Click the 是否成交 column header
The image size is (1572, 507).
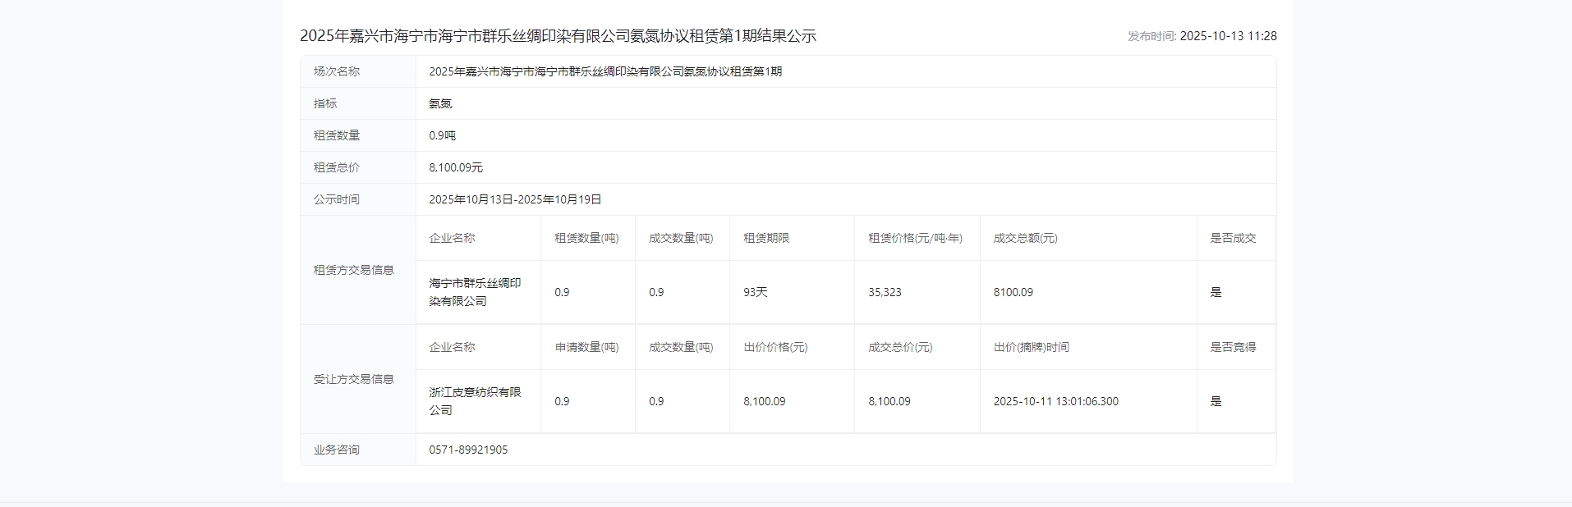1232,238
